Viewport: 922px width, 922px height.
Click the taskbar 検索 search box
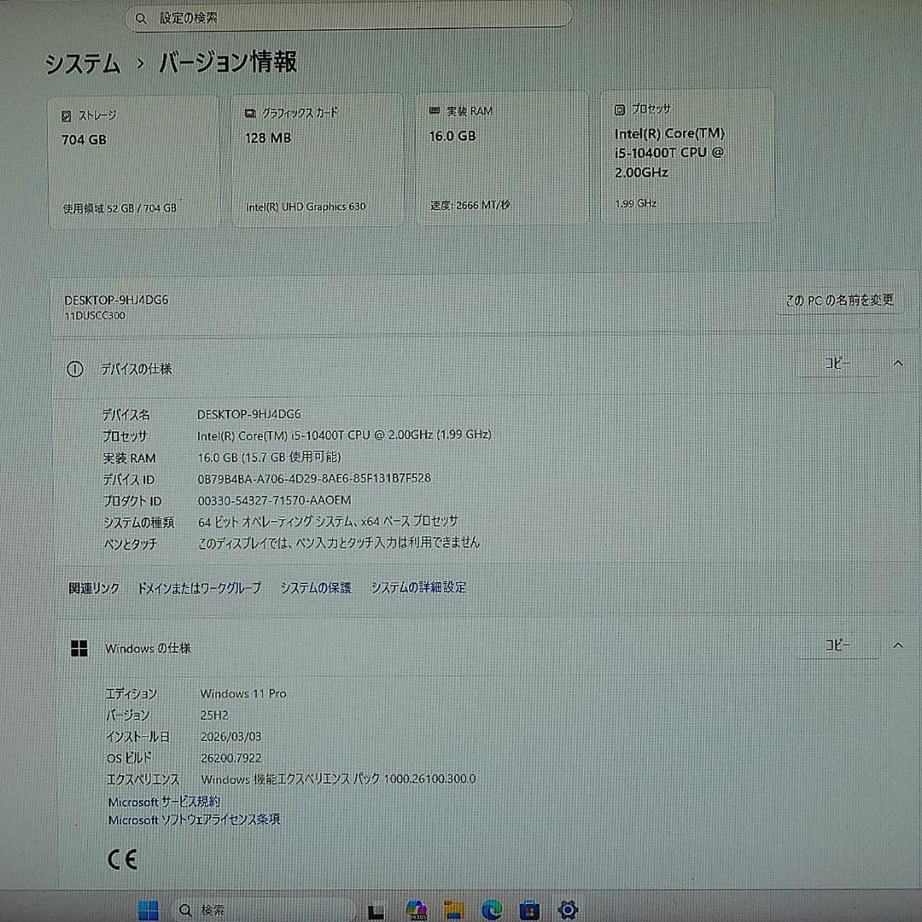(264, 910)
